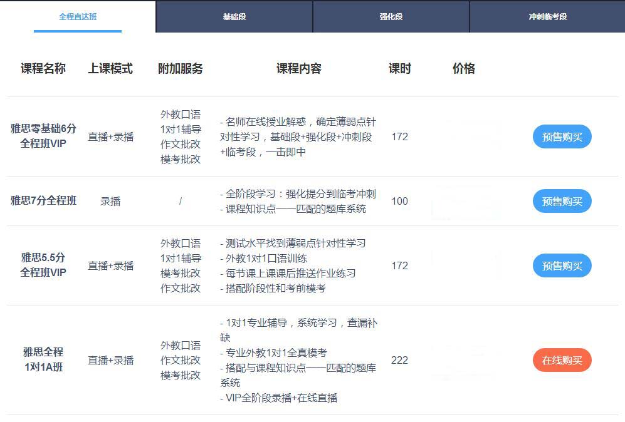
Task: Click 预售购买 for 雅思7分全程班
Action: click(x=562, y=201)
